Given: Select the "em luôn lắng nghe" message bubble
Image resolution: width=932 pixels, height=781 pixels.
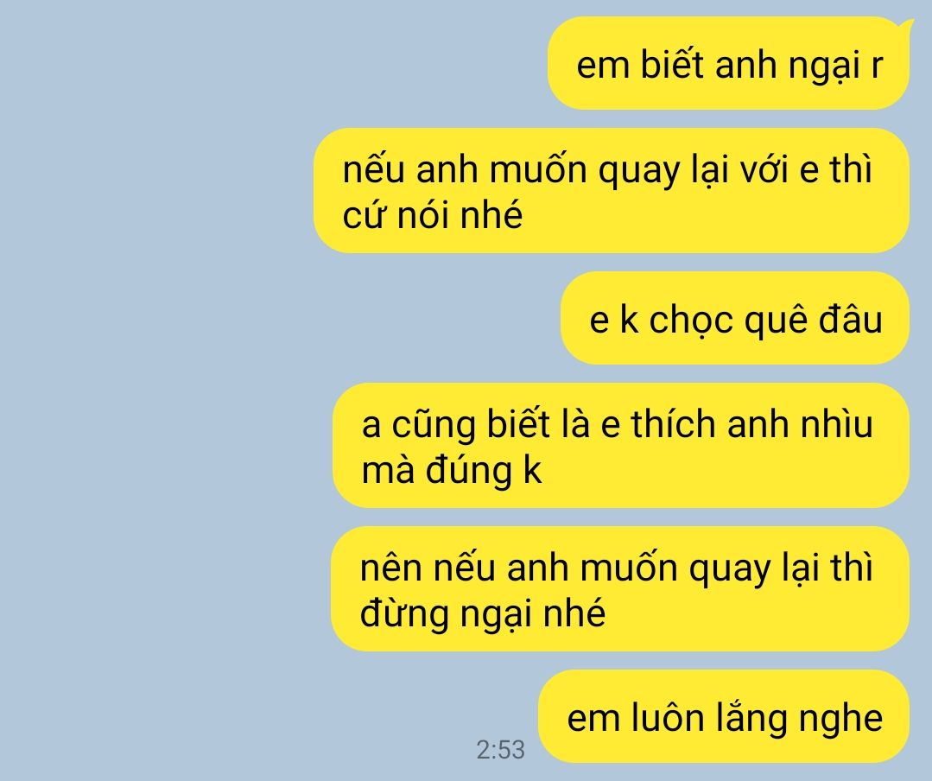Looking at the screenshot, I should click(724, 716).
